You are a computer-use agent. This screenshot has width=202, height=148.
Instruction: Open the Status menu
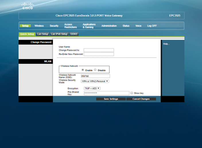click(x=126, y=26)
